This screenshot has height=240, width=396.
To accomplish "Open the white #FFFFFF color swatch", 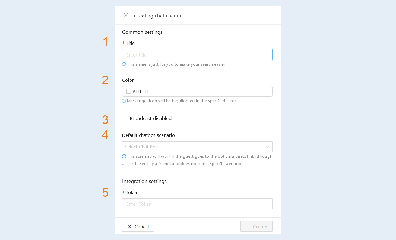I will (128, 92).
